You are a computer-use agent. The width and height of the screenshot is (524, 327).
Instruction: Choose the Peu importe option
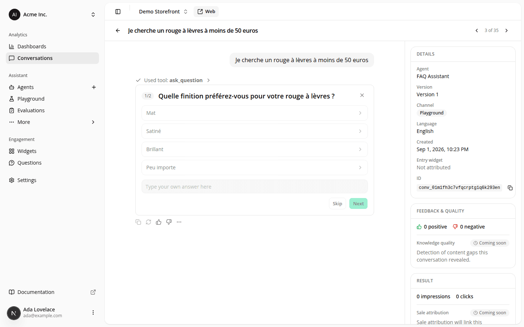(255, 167)
